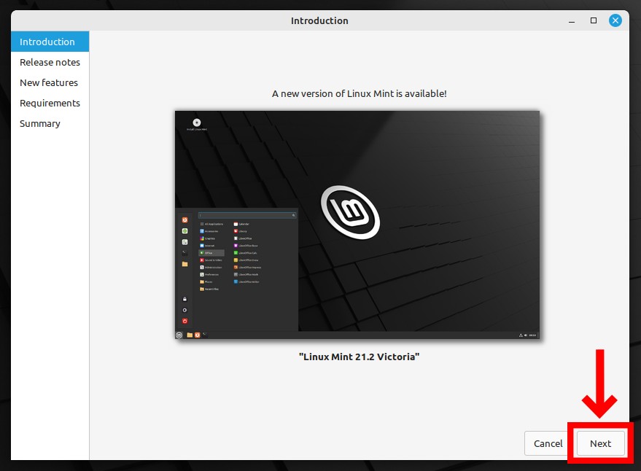Screen dimensions: 641x471
Task: Maximize the Introduction window
Action: click(x=593, y=20)
